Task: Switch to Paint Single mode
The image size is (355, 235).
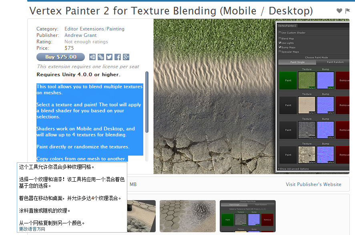Action: pos(297,62)
